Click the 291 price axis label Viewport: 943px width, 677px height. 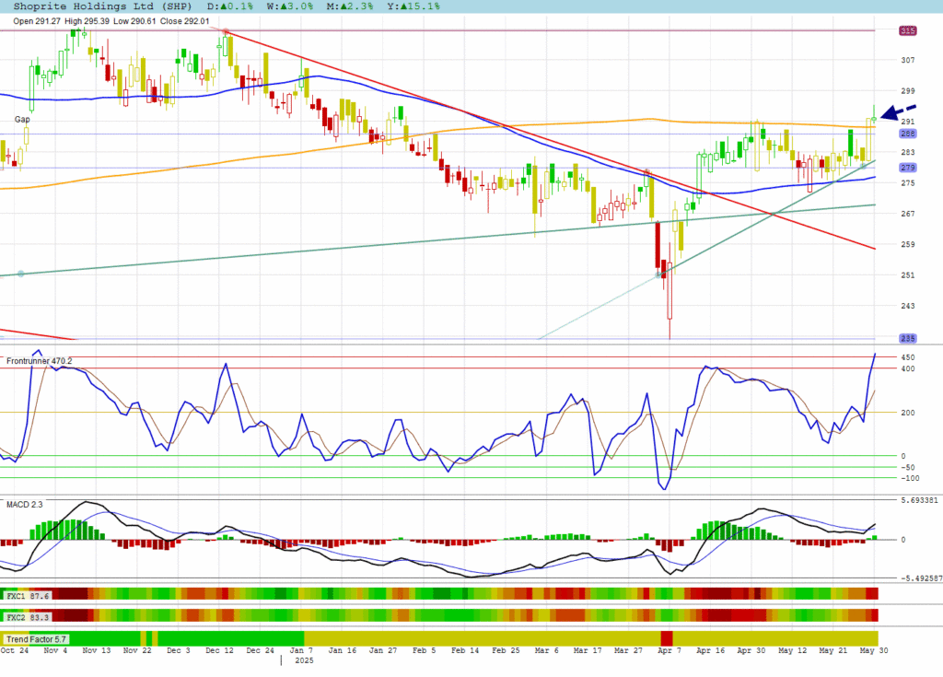[x=907, y=121]
